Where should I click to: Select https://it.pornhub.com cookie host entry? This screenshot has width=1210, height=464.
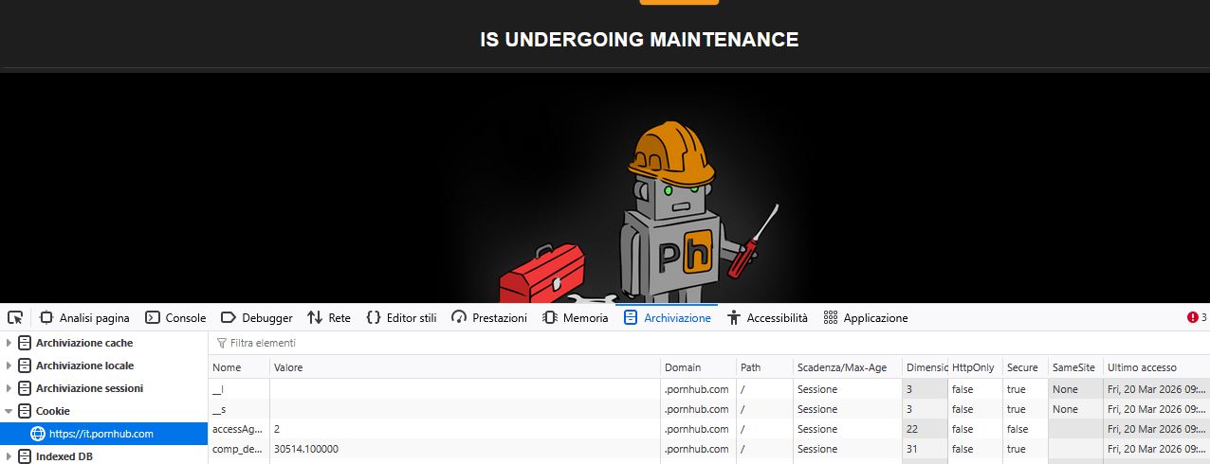[103, 434]
